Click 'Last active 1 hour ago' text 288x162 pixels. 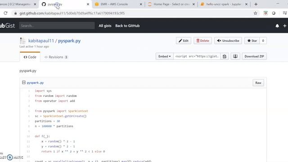coord(34,47)
